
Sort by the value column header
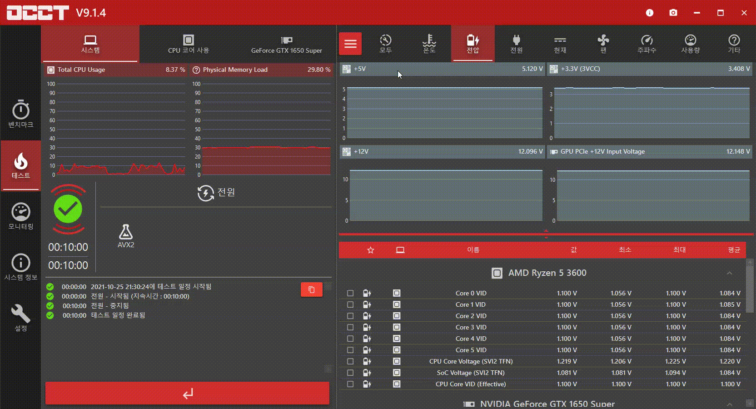click(x=574, y=250)
